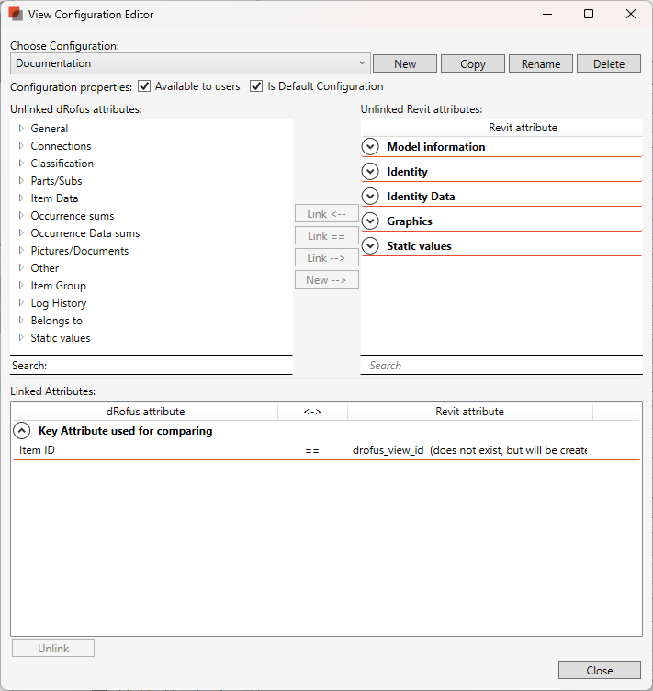Expand the Identity Data group chevron
653x691 pixels.
click(x=370, y=196)
